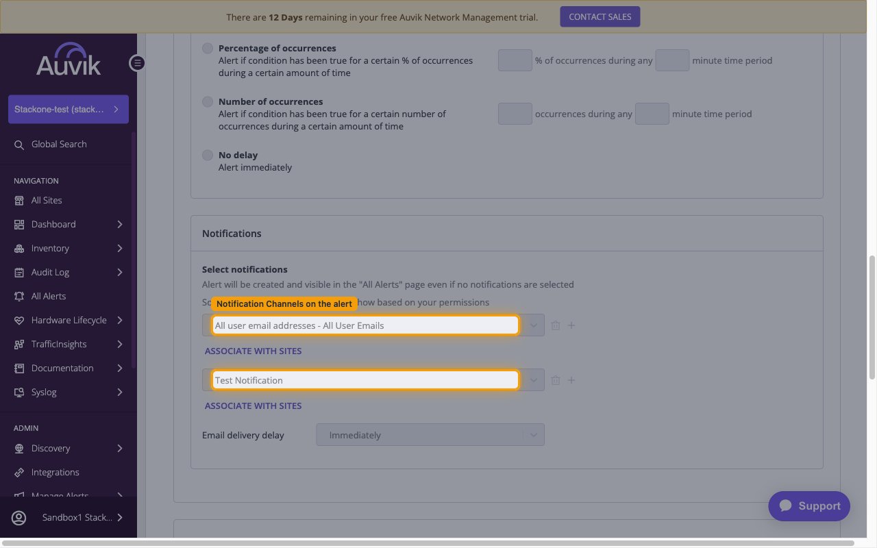Open the Support chat button
877x548 pixels.
pyautogui.click(x=809, y=506)
